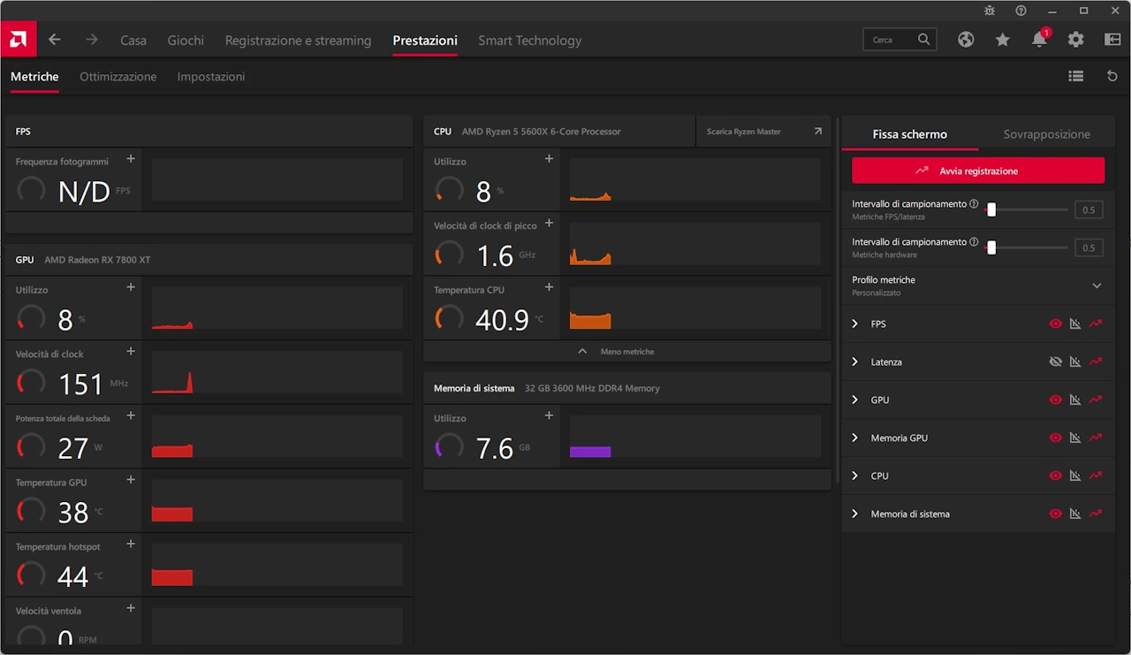Click the search magnifier icon
Screen dimensions: 1131x655
pos(924,40)
